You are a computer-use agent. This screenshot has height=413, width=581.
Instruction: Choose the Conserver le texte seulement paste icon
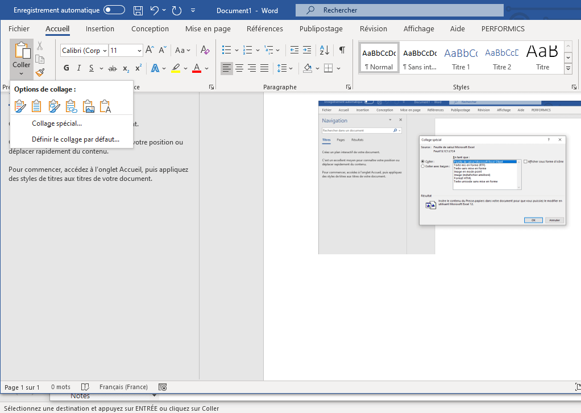coord(105,106)
